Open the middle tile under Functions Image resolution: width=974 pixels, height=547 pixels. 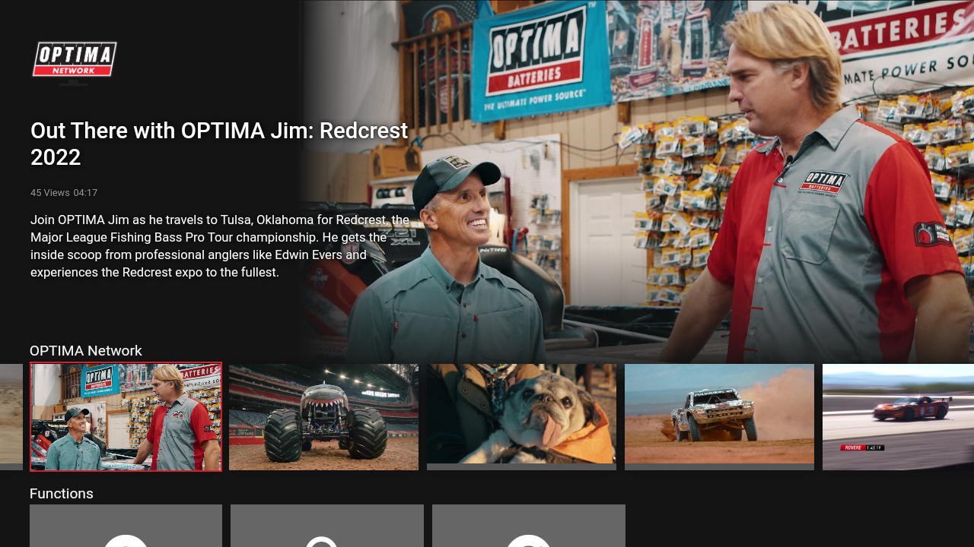point(327,526)
